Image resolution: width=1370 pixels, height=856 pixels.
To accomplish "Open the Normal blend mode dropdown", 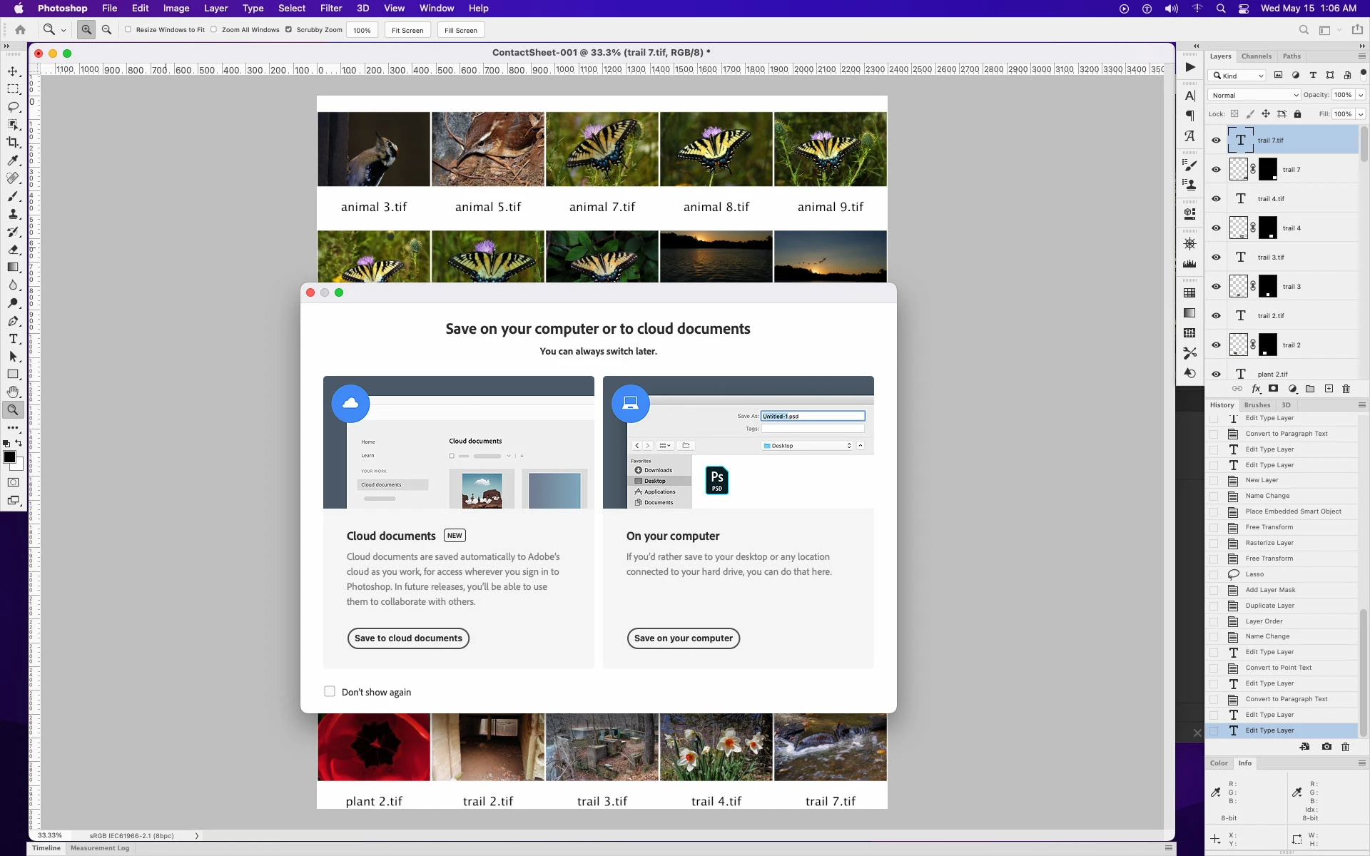I will 1254,95.
